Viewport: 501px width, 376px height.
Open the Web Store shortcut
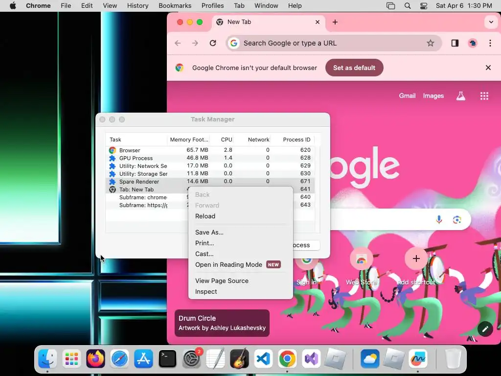point(361,266)
